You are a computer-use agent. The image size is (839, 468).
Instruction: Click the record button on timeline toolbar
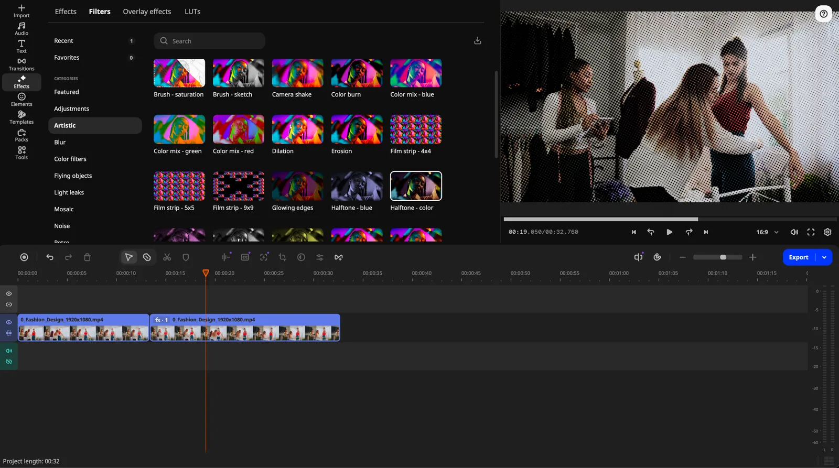[24, 257]
